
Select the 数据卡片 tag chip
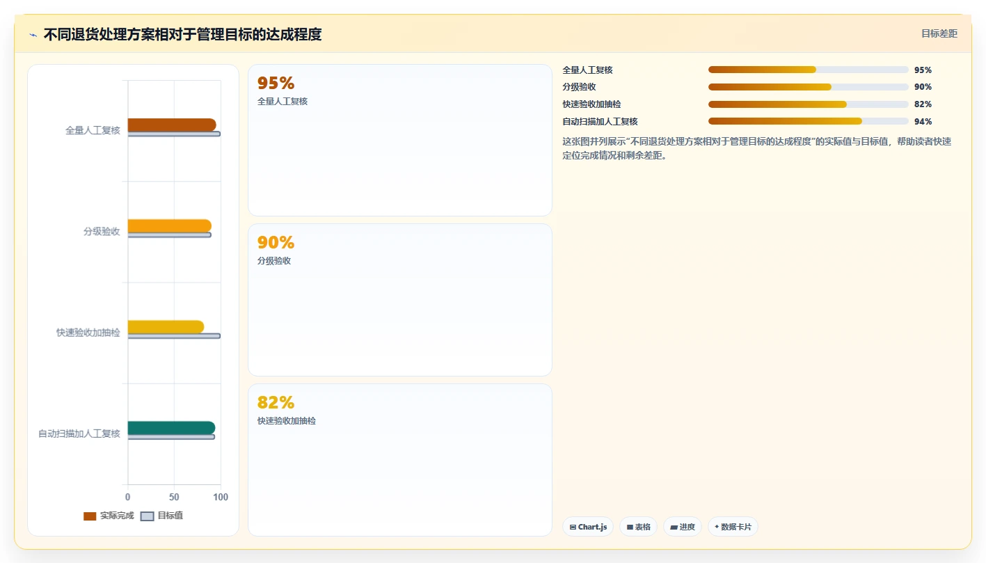pyautogui.click(x=733, y=527)
